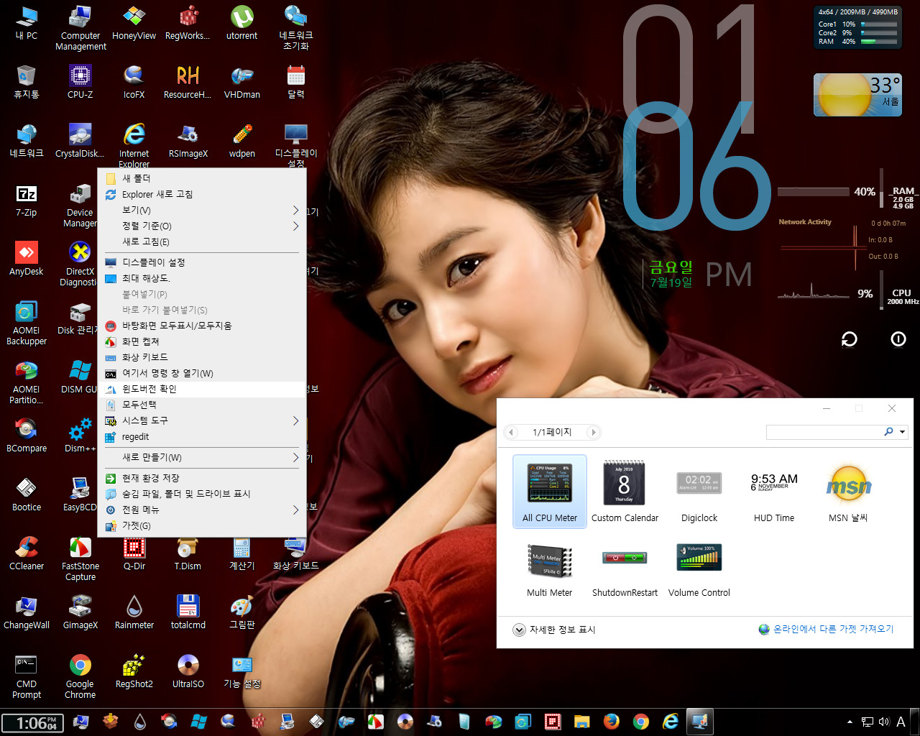Open the CCleaner desktop icon
Screen dimensions: 920x736
[x=27, y=553]
